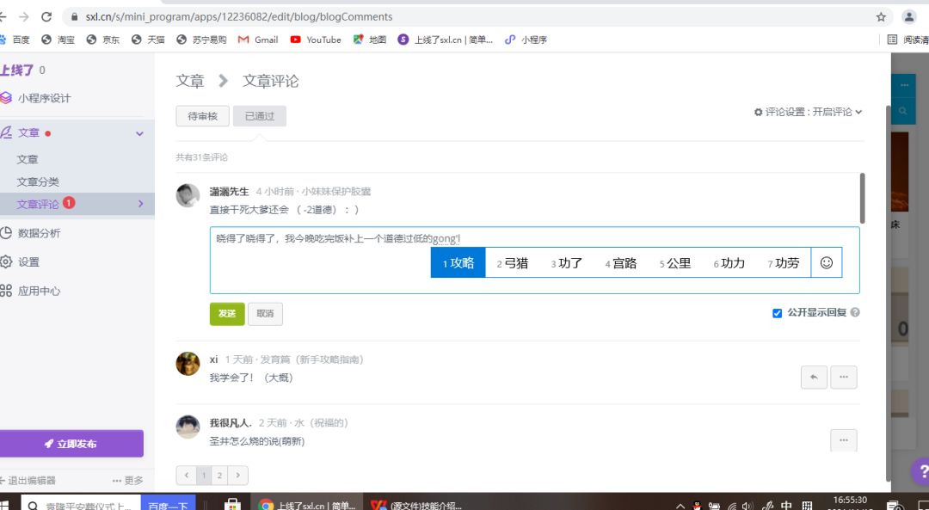Click the purple help button in the corner
The width and height of the screenshot is (929, 510).
pos(920,470)
